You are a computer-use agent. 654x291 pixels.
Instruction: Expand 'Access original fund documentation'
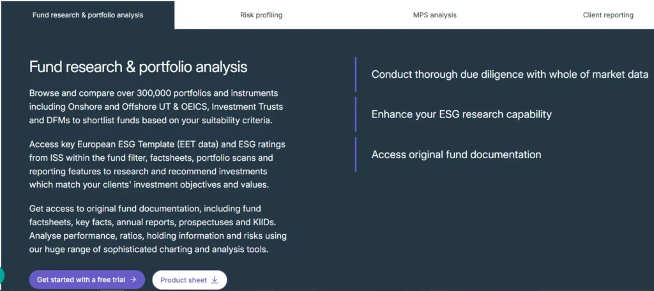click(x=456, y=154)
